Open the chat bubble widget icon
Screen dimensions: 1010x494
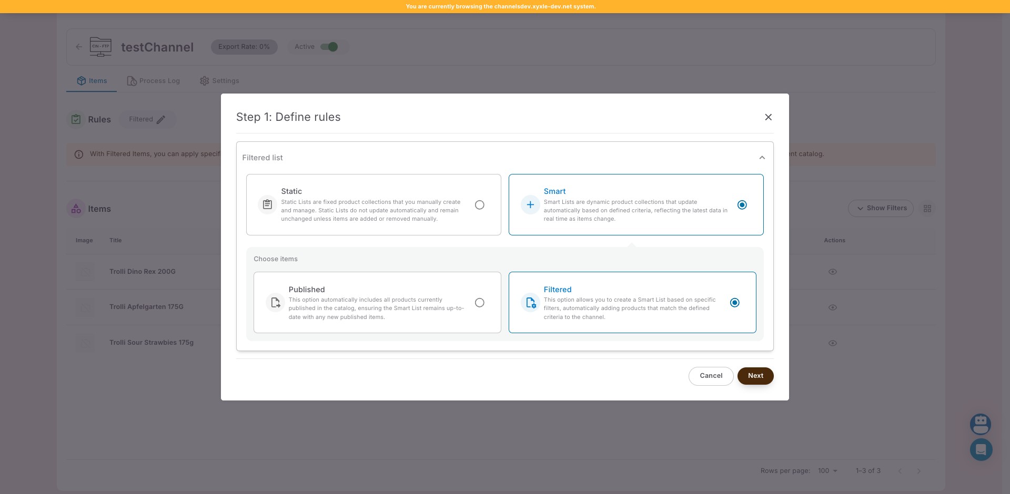(x=981, y=450)
